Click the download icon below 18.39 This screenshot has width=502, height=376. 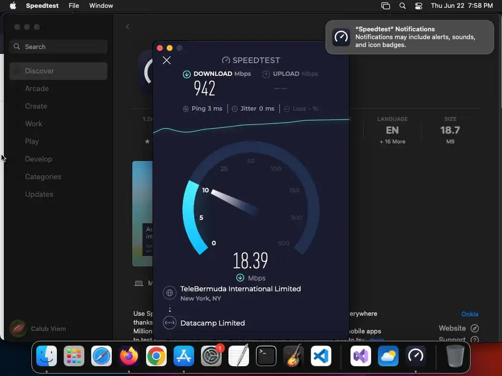tap(240, 278)
